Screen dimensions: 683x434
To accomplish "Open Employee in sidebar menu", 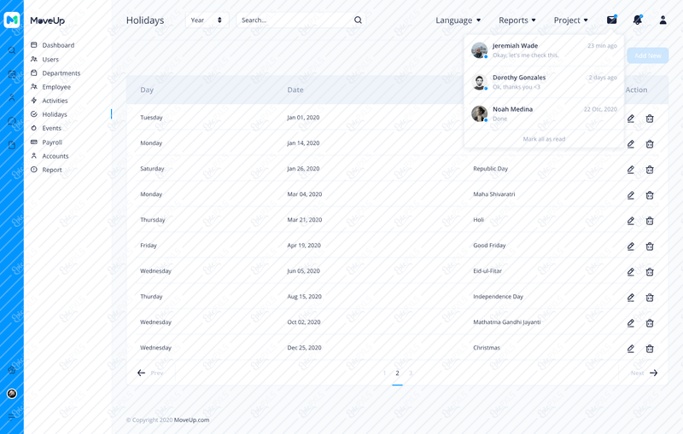I will [50, 87].
